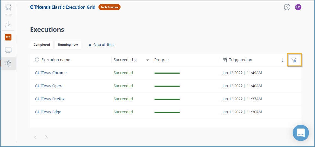Viewport: 315px width, 147px height.
Task: Click the GUITests-Opera progress bar
Action: [167, 86]
